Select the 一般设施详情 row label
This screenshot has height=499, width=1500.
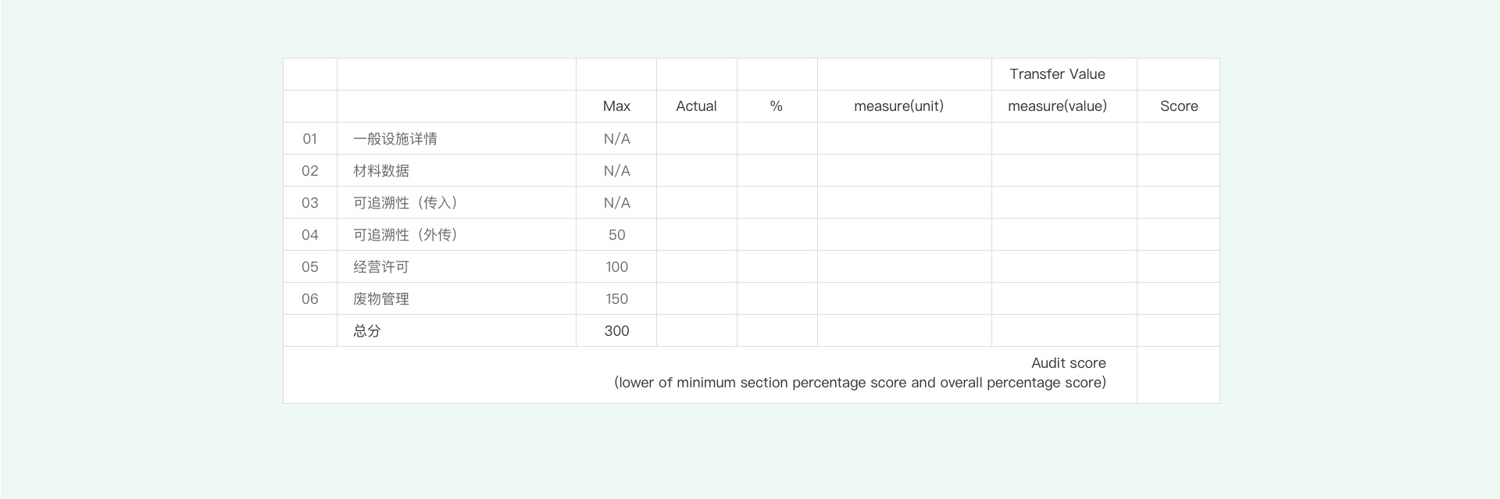395,139
